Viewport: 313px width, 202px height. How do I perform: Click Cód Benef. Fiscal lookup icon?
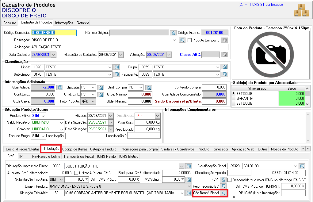(x=223, y=193)
